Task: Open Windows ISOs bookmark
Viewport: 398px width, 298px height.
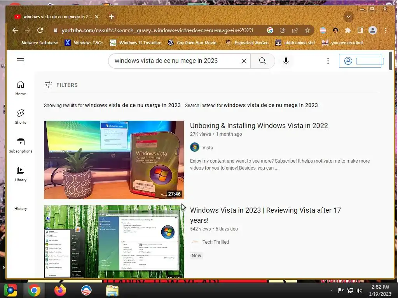Action: click(x=84, y=43)
